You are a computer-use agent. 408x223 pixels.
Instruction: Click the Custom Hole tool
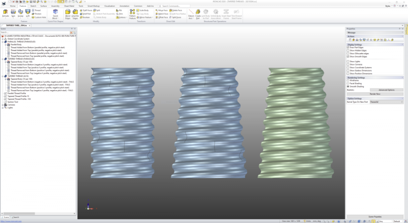(x=39, y=18)
